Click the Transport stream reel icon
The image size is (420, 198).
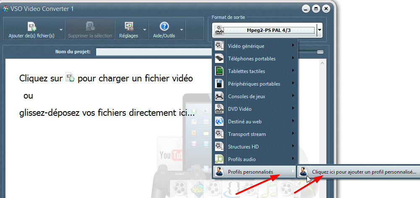coord(219,134)
